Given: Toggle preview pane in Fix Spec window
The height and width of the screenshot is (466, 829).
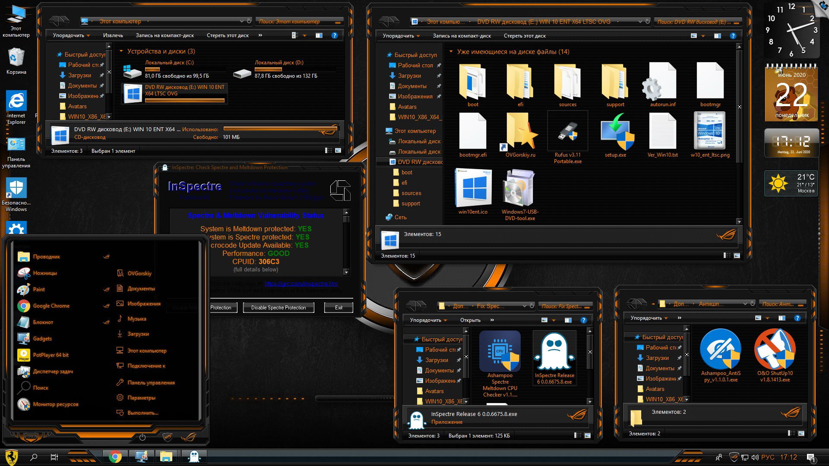Looking at the screenshot, I should (568, 320).
